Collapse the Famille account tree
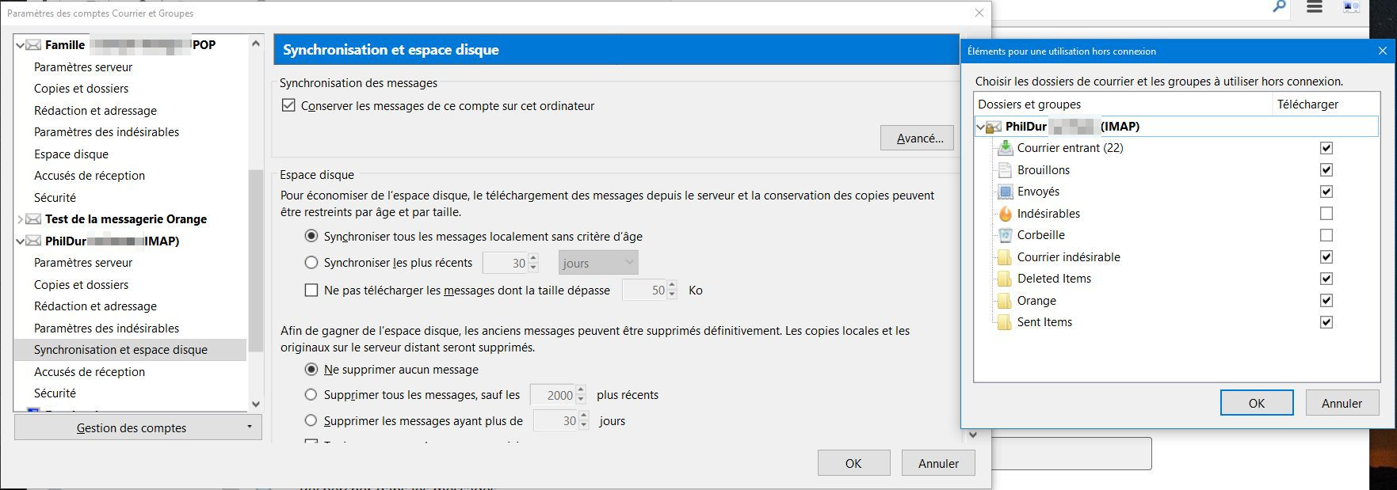The width and height of the screenshot is (1397, 490). pos(20,46)
